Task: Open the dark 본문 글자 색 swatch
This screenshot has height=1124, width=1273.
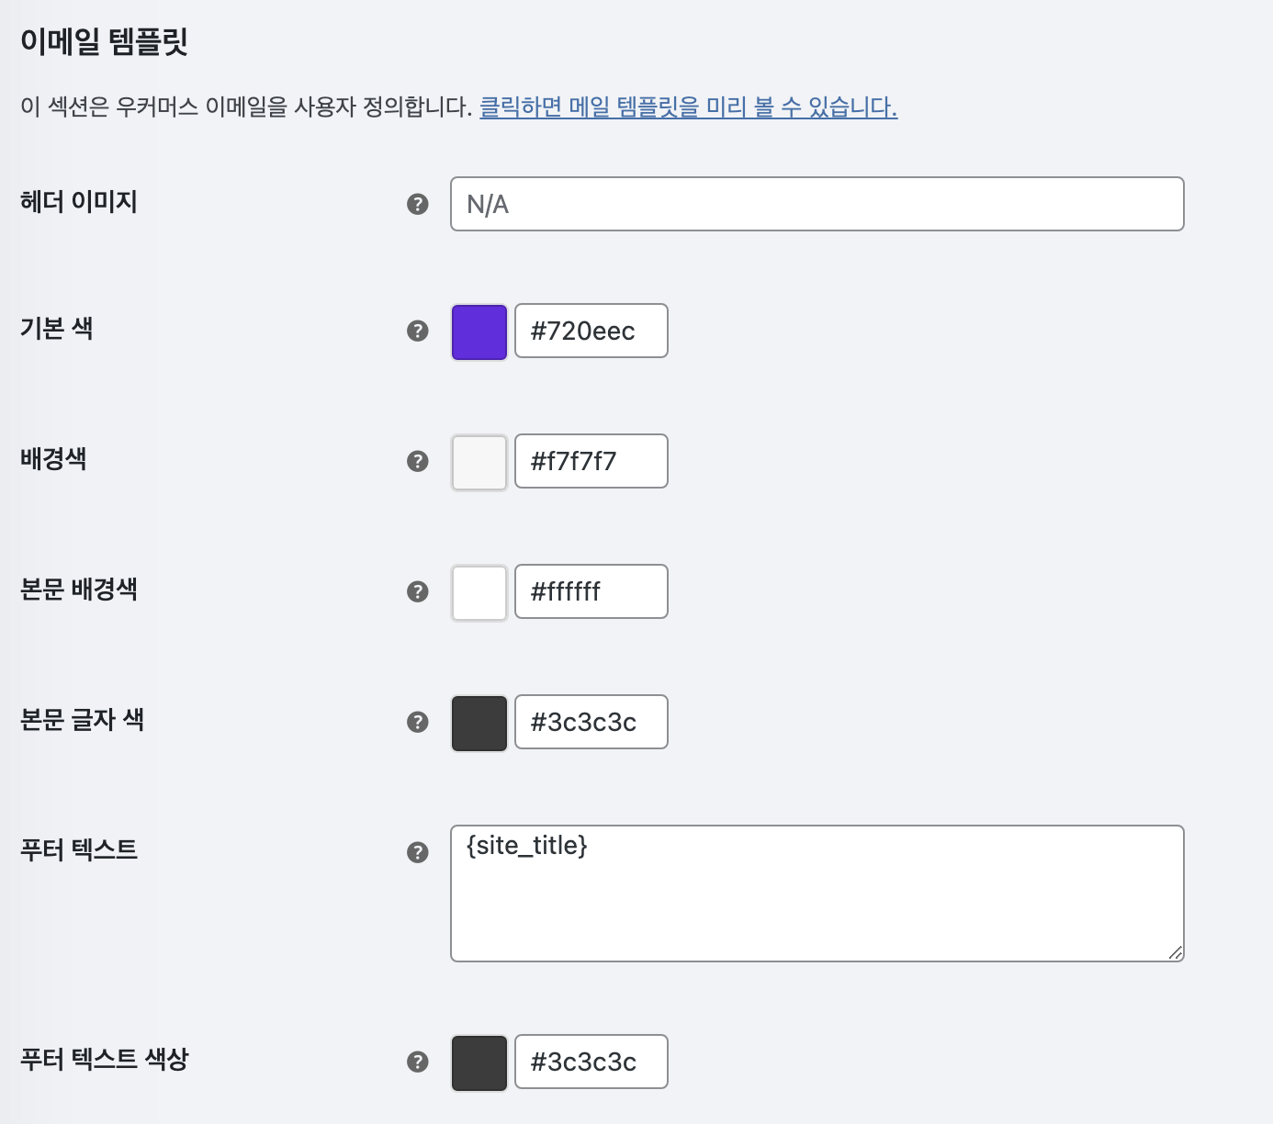Action: tap(479, 723)
